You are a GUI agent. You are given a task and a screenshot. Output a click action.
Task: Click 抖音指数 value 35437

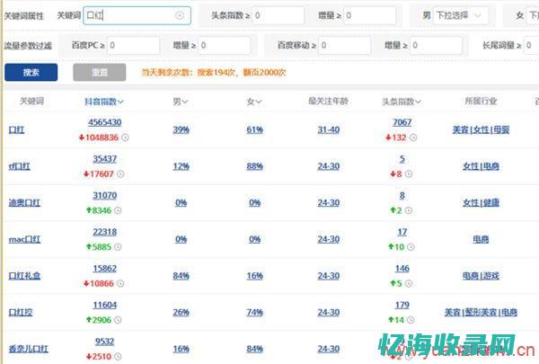pyautogui.click(x=105, y=159)
